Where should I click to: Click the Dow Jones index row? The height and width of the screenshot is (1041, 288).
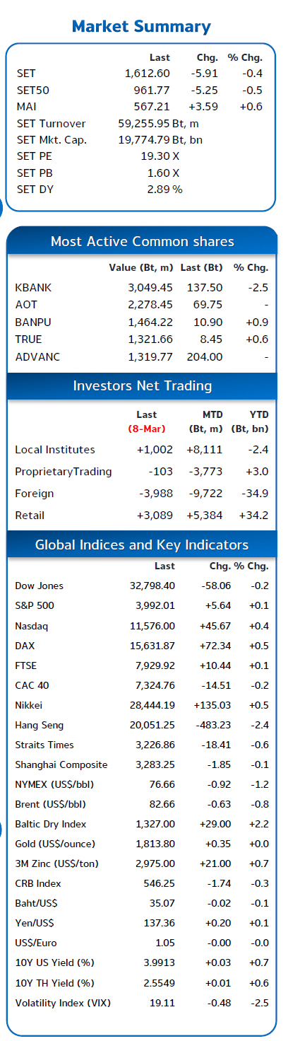(x=141, y=586)
